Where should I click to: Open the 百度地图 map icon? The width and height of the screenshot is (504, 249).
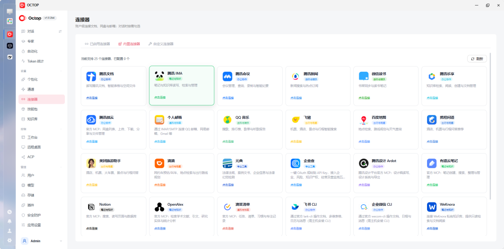(x=364, y=120)
